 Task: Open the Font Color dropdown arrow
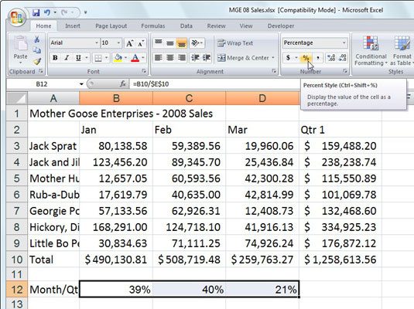click(143, 58)
